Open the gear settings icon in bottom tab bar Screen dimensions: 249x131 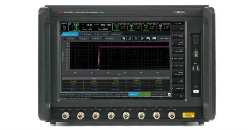pyautogui.click(x=169, y=95)
